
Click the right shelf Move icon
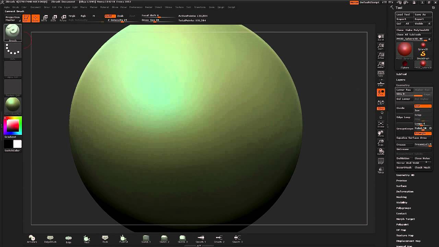click(x=381, y=133)
